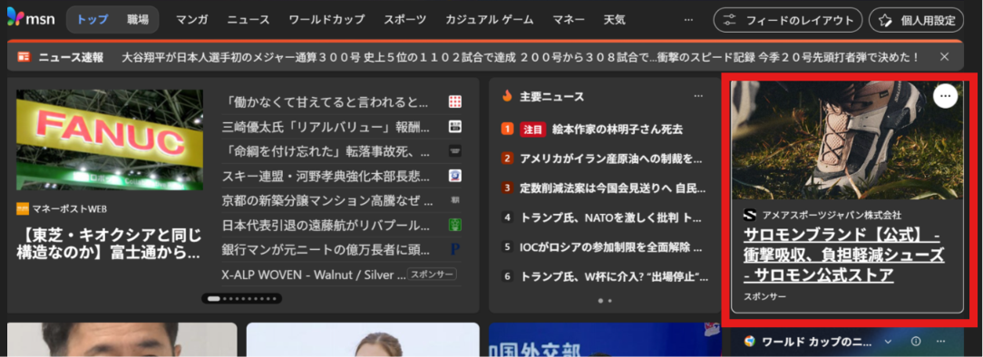Expand more navigation items ellipsis
The width and height of the screenshot is (983, 357).
(688, 20)
